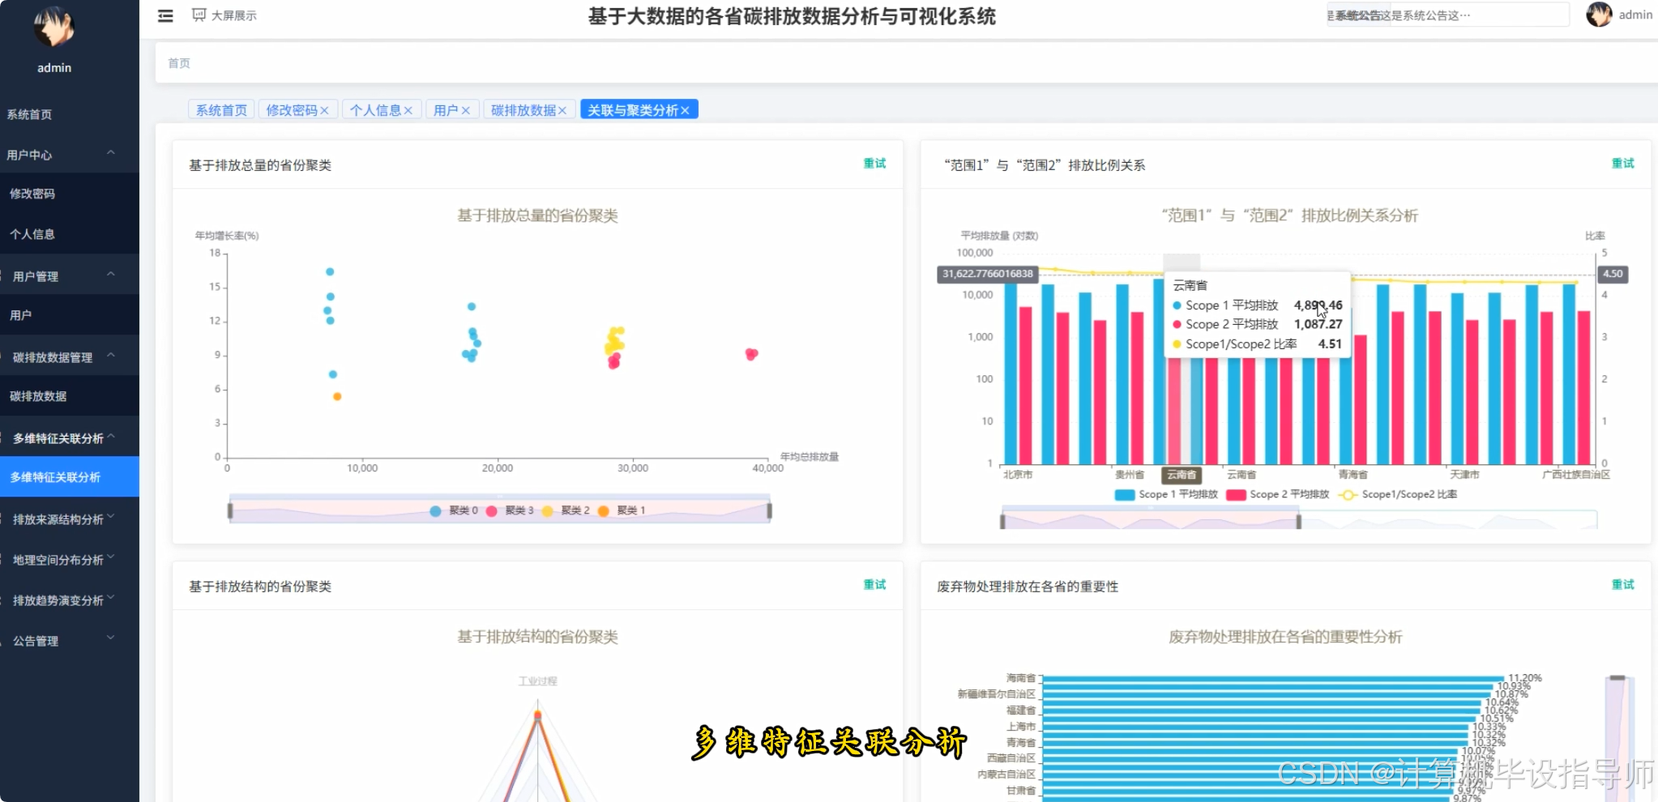Click the 云南省 highlighted axis label
The width and height of the screenshot is (1658, 802).
click(x=1182, y=476)
